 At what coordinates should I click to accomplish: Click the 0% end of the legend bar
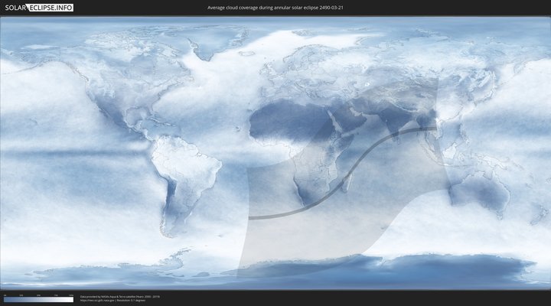click(x=5, y=299)
